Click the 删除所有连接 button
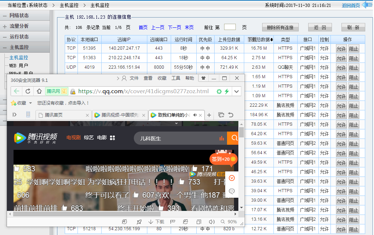Viewport: 374px width, 235px height. click(x=280, y=27)
